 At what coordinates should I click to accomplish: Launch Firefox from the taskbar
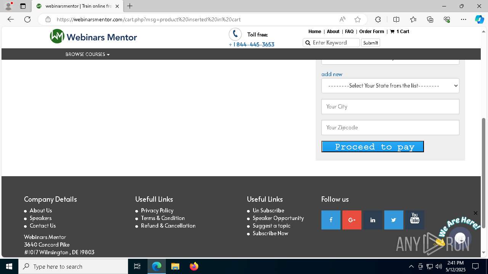(194, 266)
